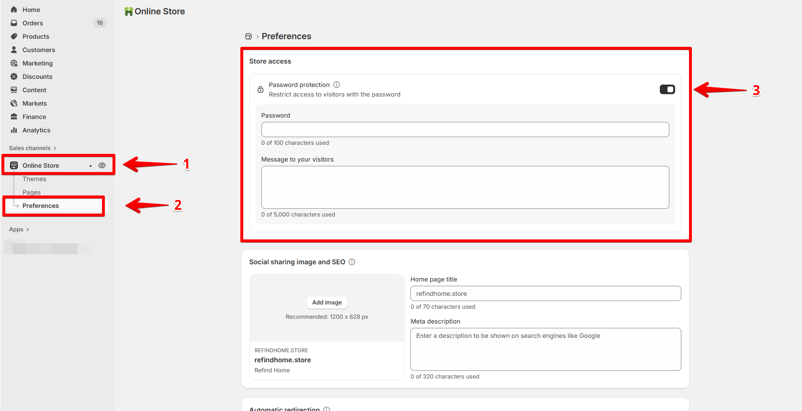Click the Password input field
This screenshot has width=802, height=411.
465,130
